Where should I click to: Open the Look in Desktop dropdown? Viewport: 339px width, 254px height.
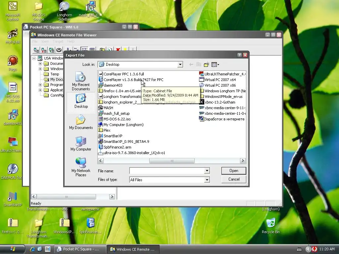click(x=180, y=64)
